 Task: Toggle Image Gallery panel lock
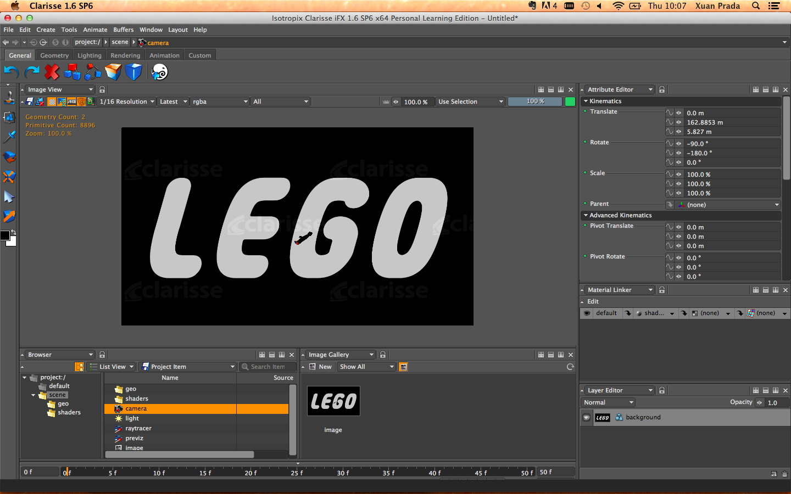coord(383,355)
